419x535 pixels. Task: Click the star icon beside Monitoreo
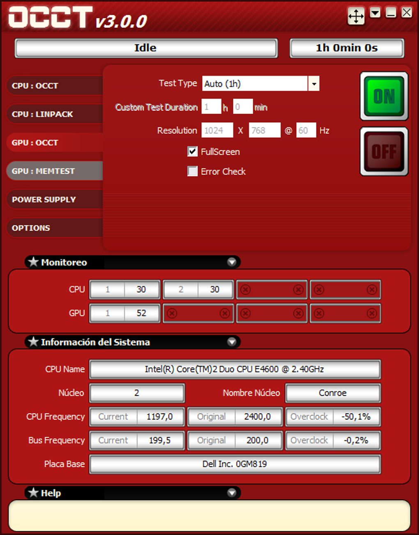(33, 262)
